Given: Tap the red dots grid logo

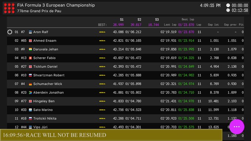Looking at the screenshot, I should click(x=9, y=8).
